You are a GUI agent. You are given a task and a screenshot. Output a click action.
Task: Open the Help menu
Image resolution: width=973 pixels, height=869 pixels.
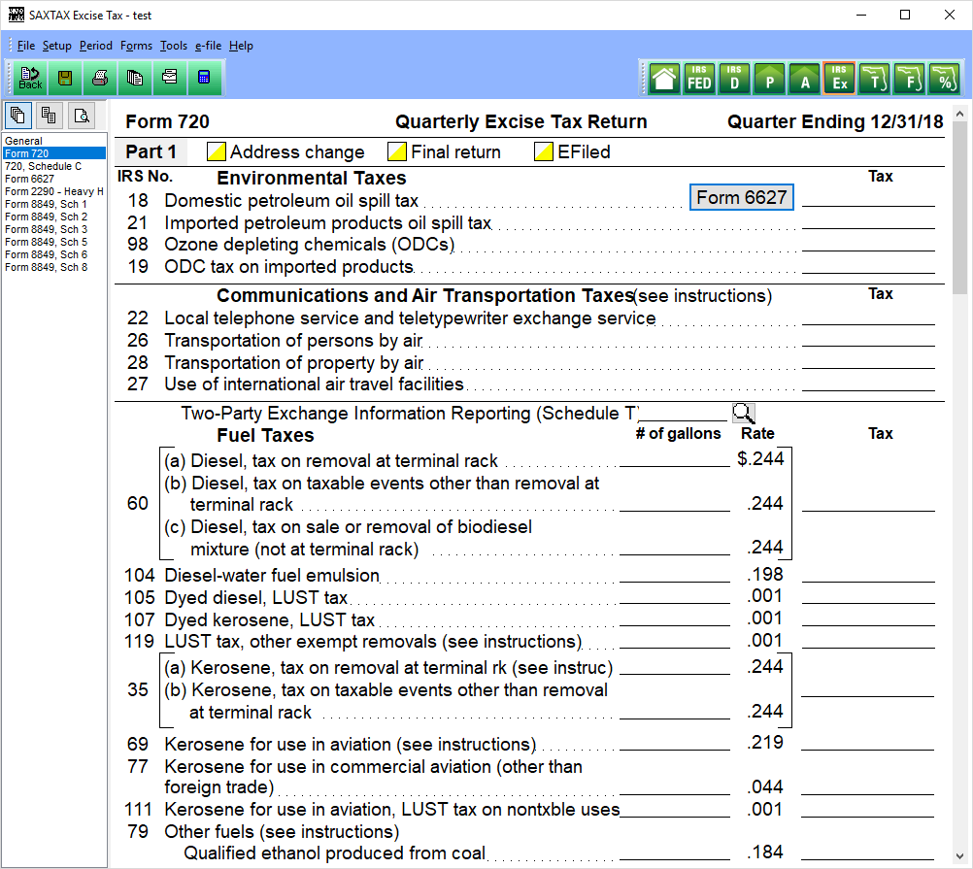pos(242,46)
